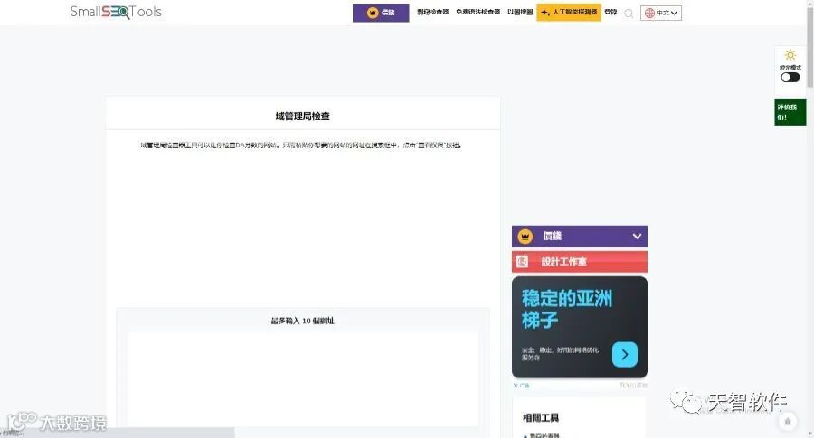Screen dimensions: 814x438
Task: Click the 稳定的亚洲梯子 ad headline
Action: pos(567,309)
